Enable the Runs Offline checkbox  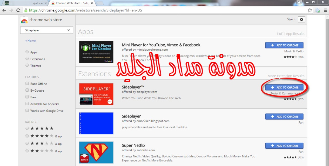point(27,84)
